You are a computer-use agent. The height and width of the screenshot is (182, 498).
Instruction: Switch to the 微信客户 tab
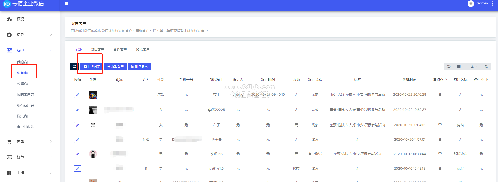(x=97, y=49)
